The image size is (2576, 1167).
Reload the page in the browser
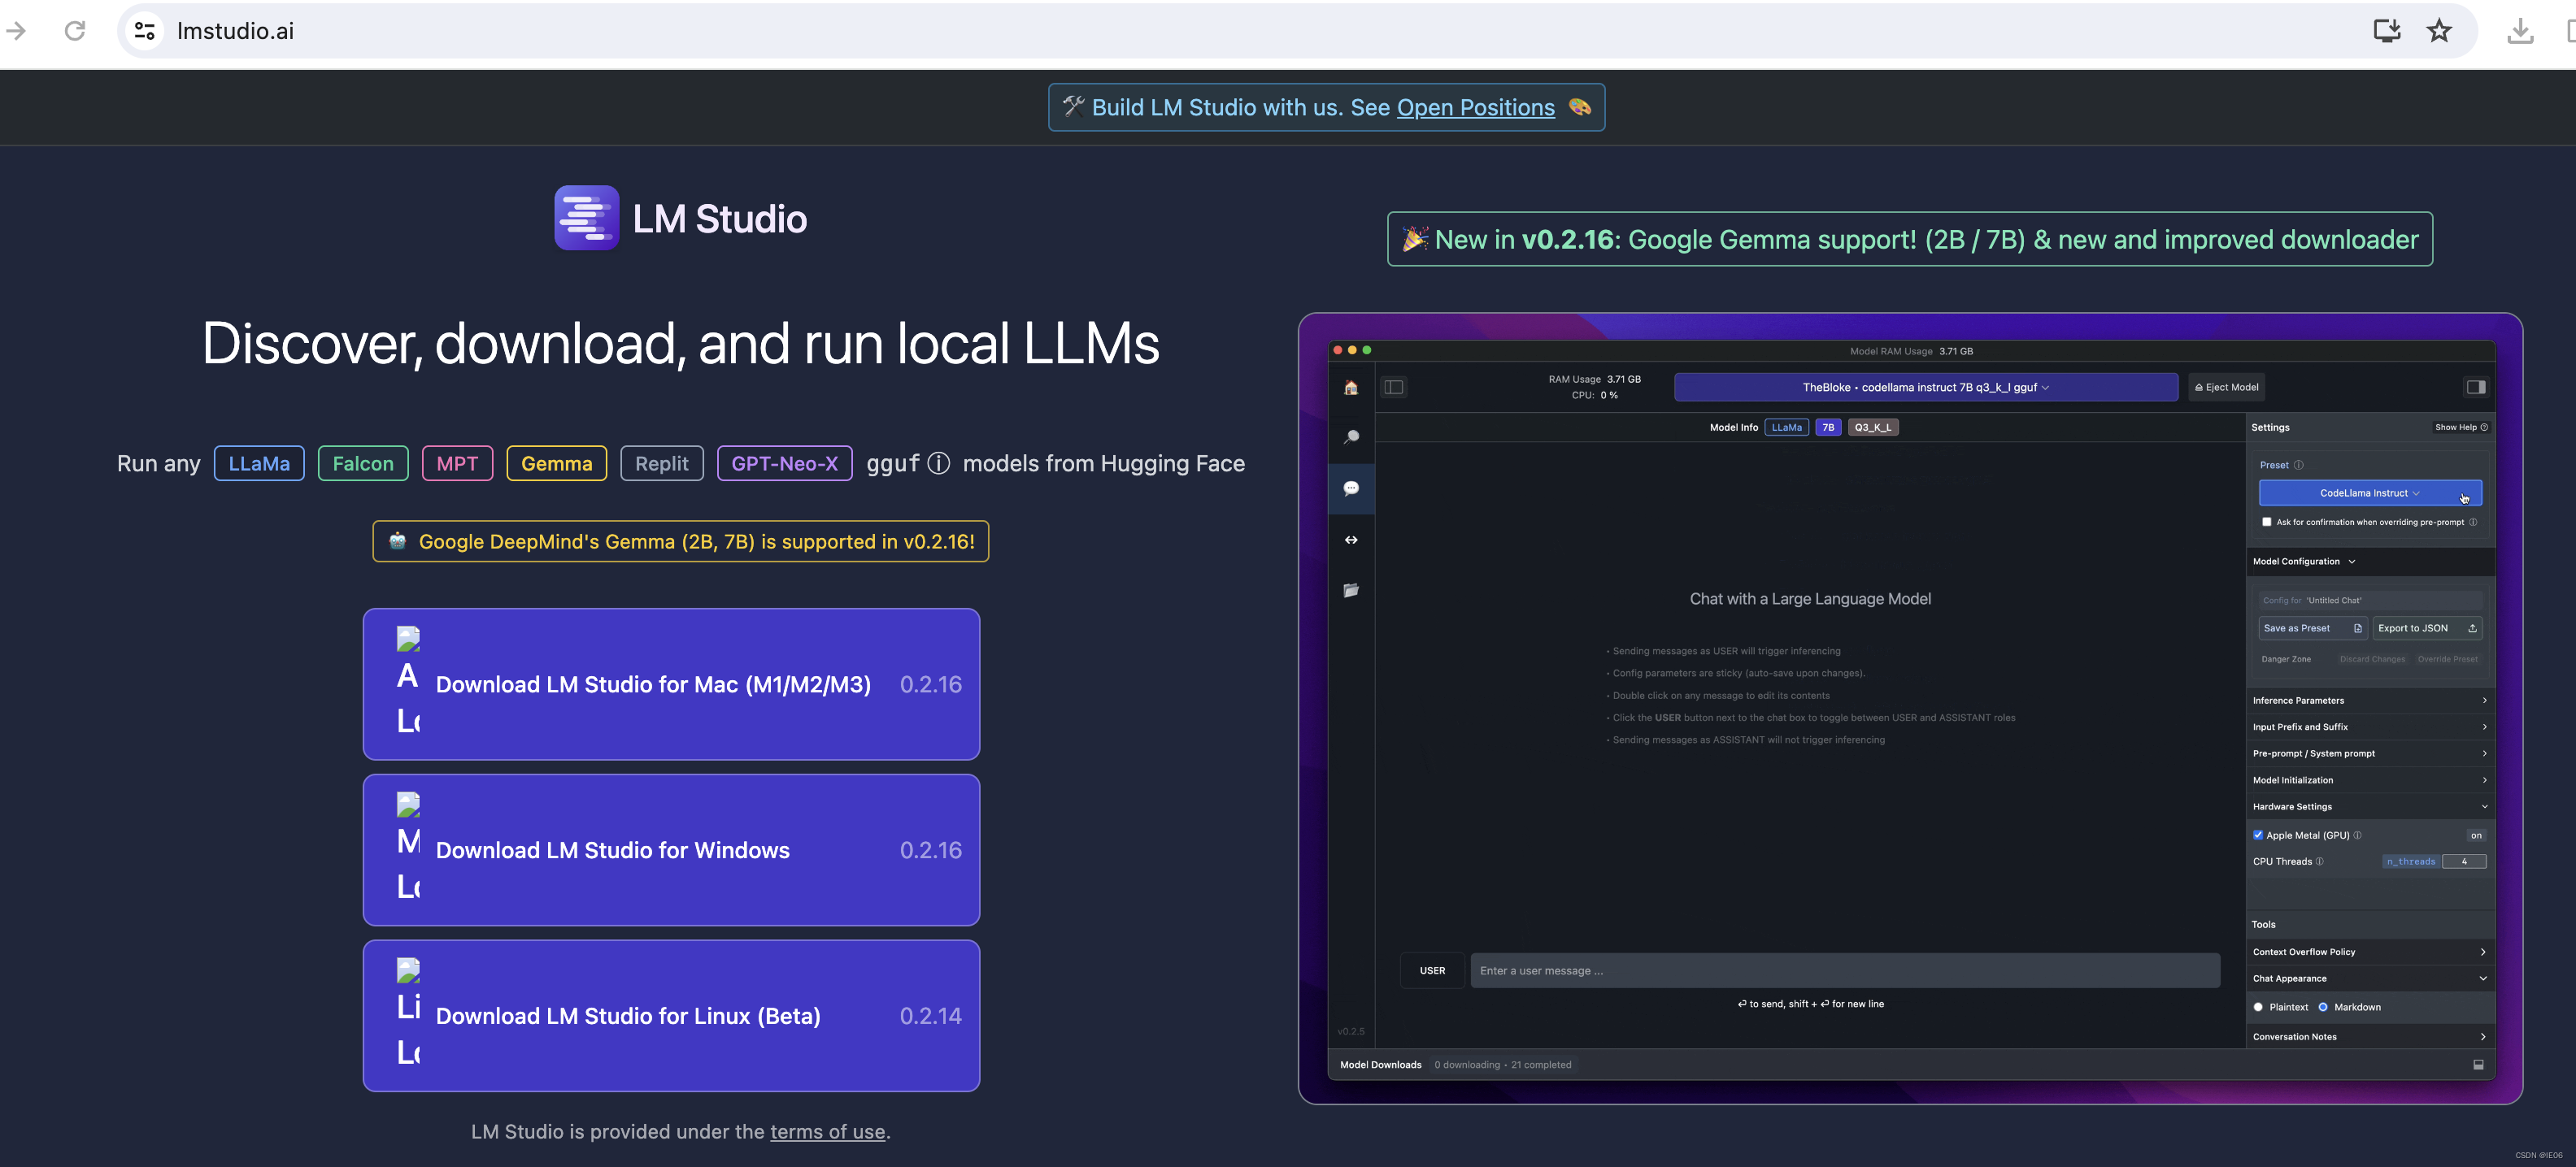pyautogui.click(x=75, y=31)
